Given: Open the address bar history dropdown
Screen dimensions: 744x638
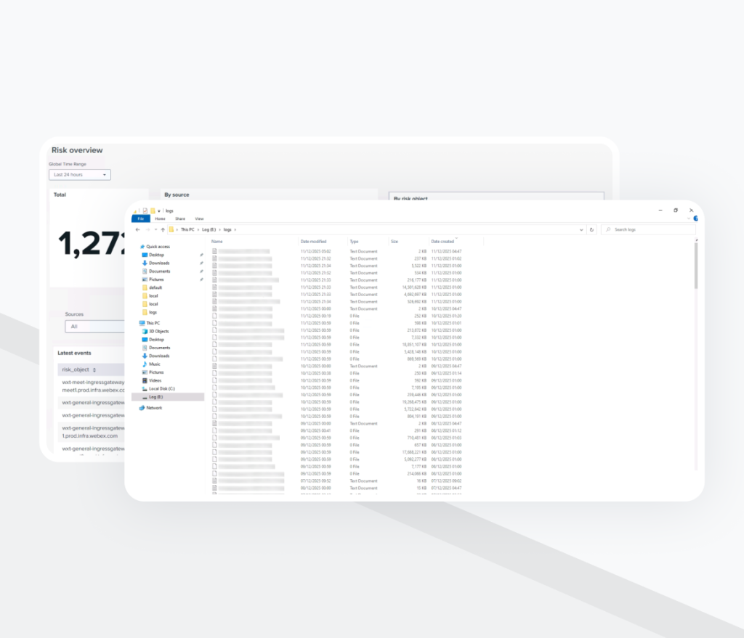Looking at the screenshot, I should [x=581, y=230].
